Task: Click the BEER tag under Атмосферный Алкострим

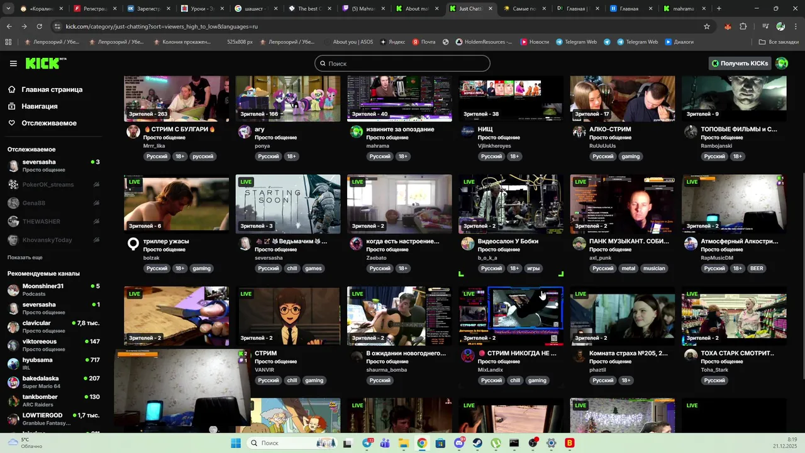Action: point(757,269)
